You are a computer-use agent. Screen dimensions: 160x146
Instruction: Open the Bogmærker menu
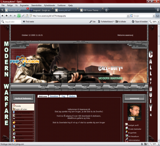24,5
